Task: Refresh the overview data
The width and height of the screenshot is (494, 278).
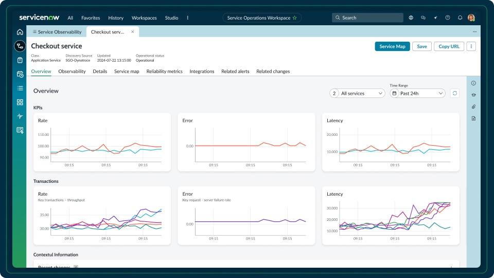Action: (x=454, y=93)
